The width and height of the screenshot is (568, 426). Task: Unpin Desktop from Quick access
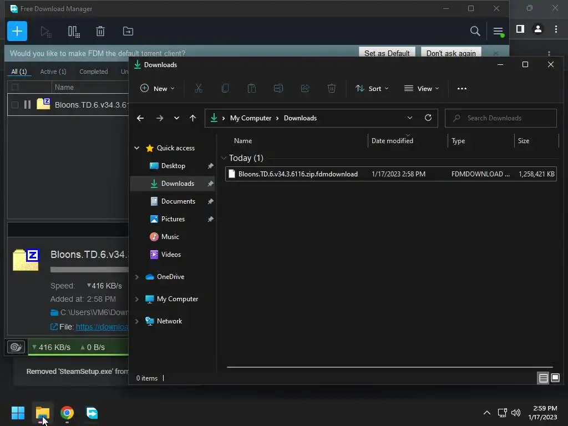(210, 166)
